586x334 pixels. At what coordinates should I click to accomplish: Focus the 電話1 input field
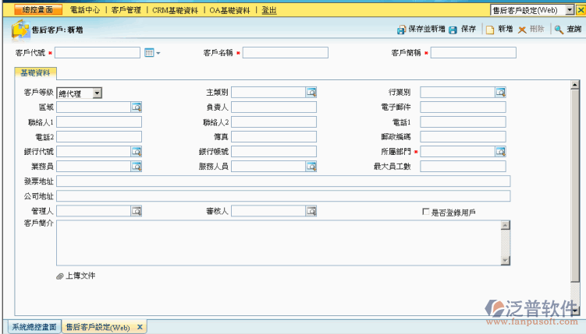click(463, 122)
